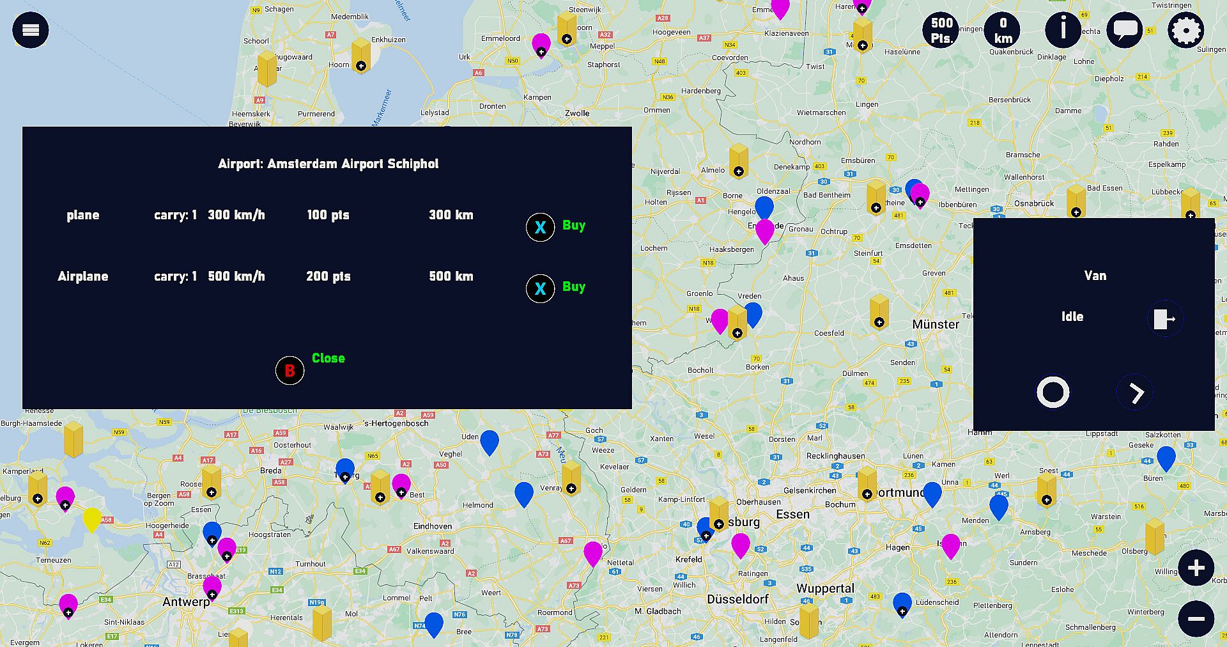
Task: Open the chat speech bubble
Action: [1125, 30]
